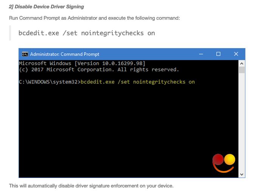The height and width of the screenshot is (192, 259).
Task: Click the 'Run Command Prompt as Administrator' sentence
Action: (94, 18)
